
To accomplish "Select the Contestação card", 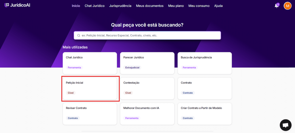I will (x=147, y=88).
